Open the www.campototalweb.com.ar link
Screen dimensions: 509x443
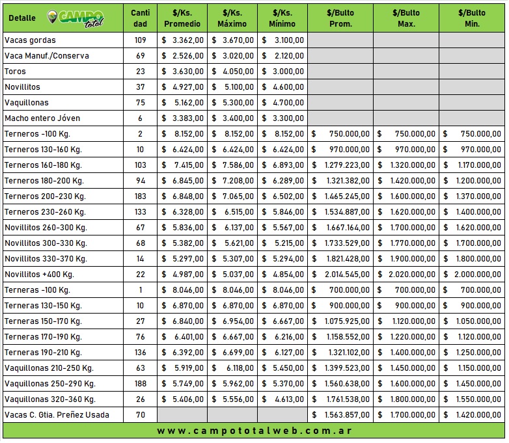coord(255,431)
